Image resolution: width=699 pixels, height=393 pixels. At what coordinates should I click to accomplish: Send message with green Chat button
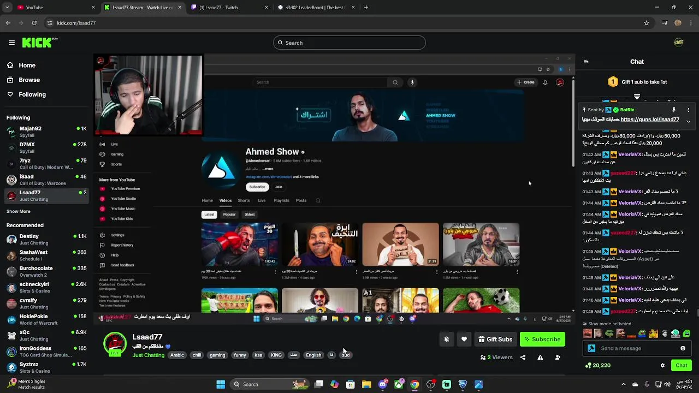click(682, 365)
